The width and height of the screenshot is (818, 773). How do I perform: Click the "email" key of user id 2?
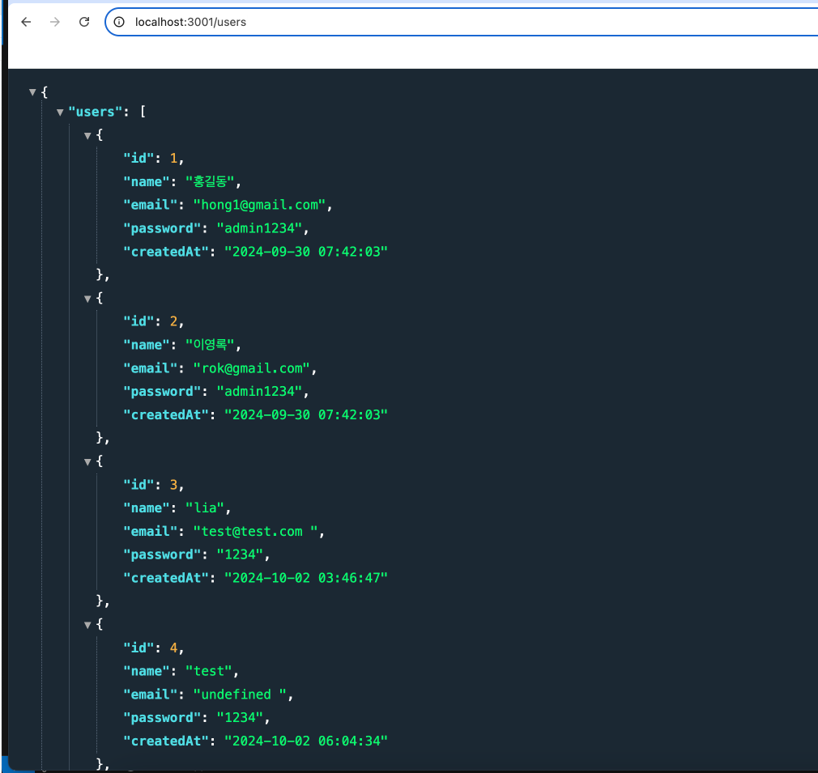pyautogui.click(x=151, y=368)
